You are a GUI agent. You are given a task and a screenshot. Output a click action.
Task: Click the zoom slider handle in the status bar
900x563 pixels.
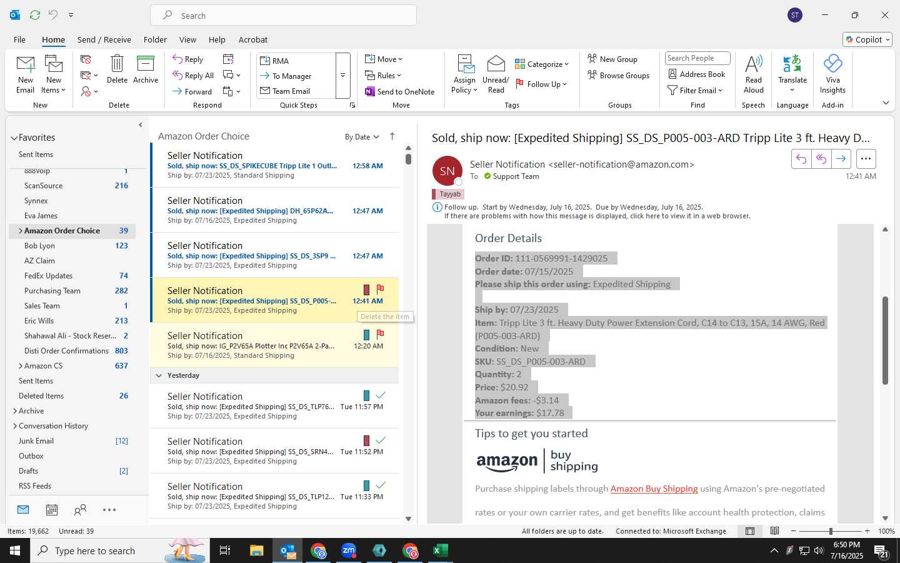[831, 531]
